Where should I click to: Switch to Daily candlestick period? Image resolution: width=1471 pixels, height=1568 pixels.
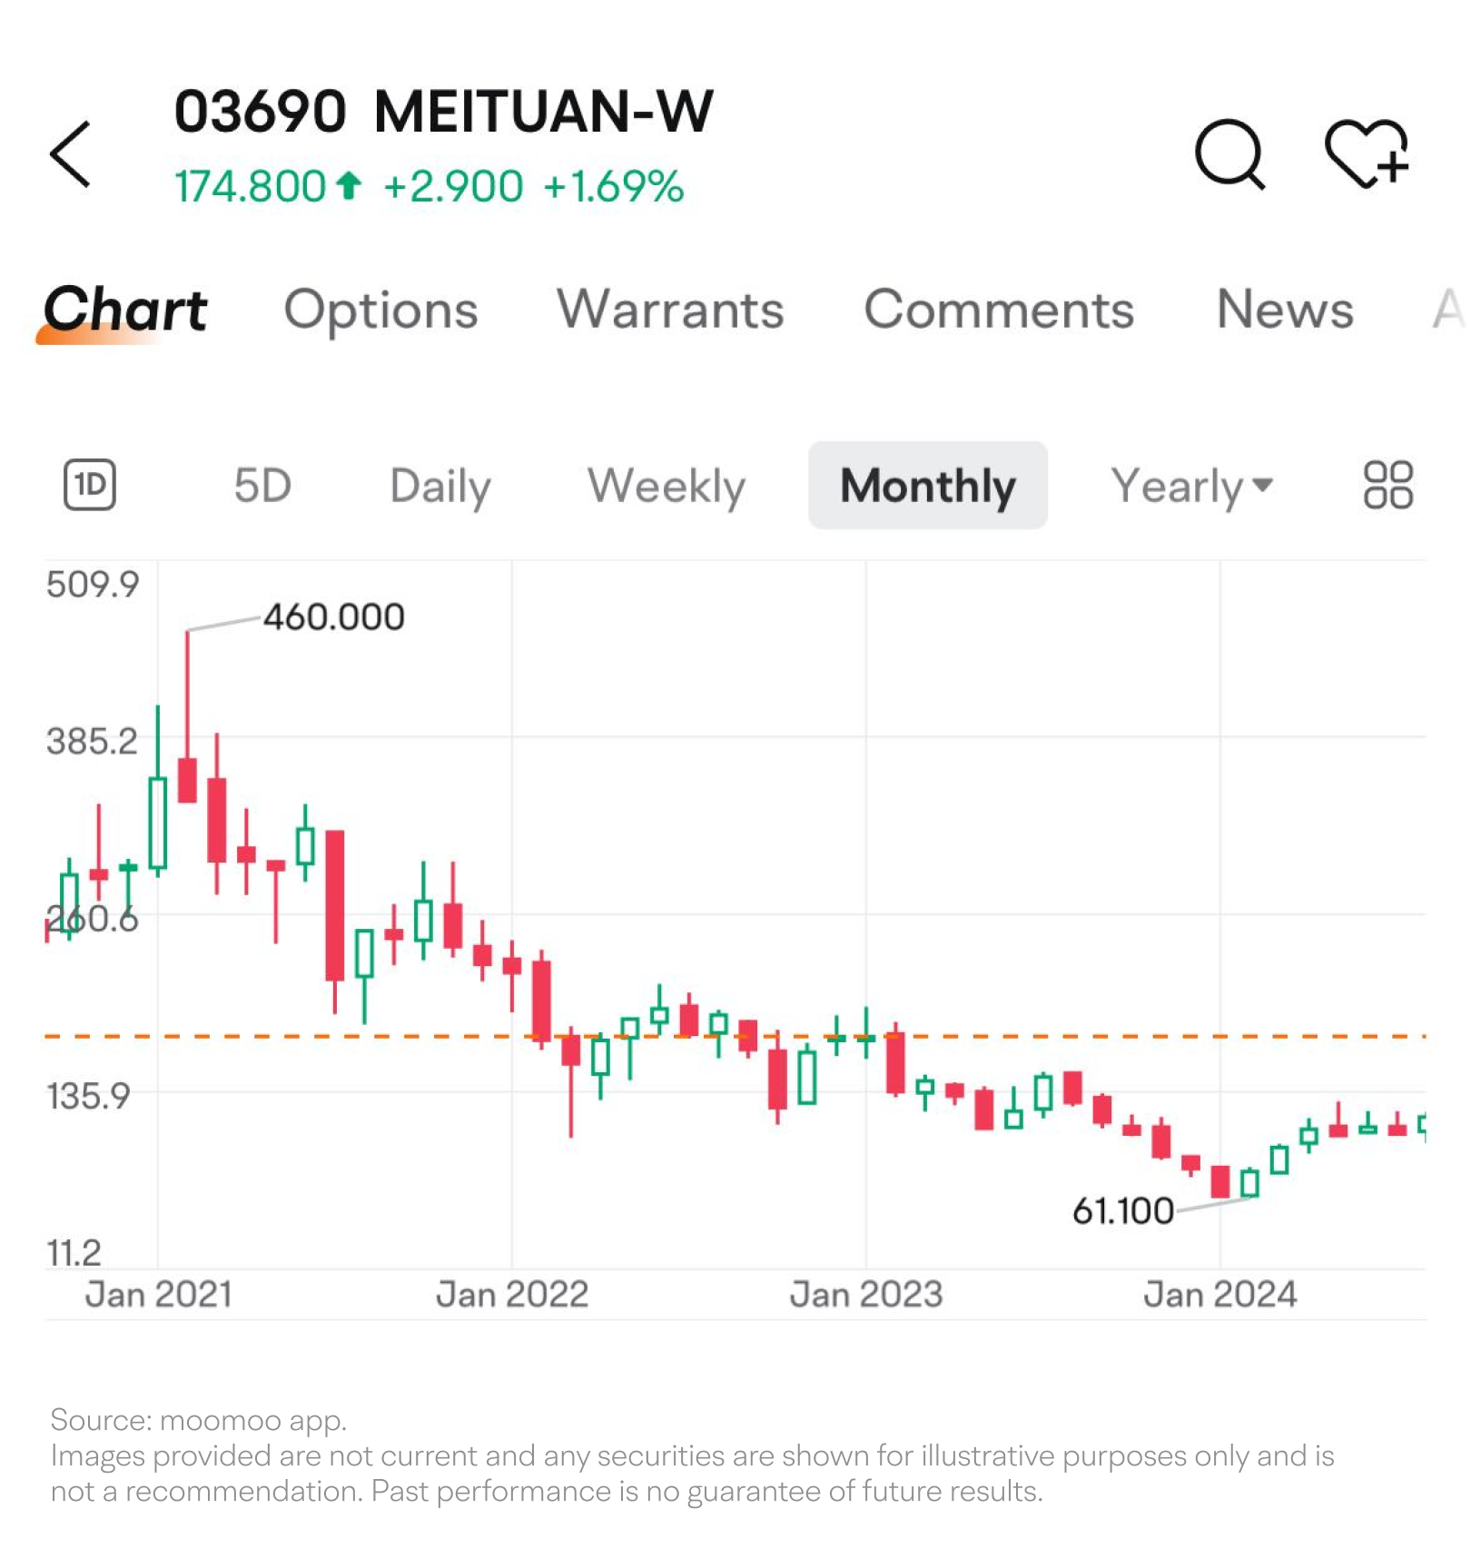[x=440, y=486]
